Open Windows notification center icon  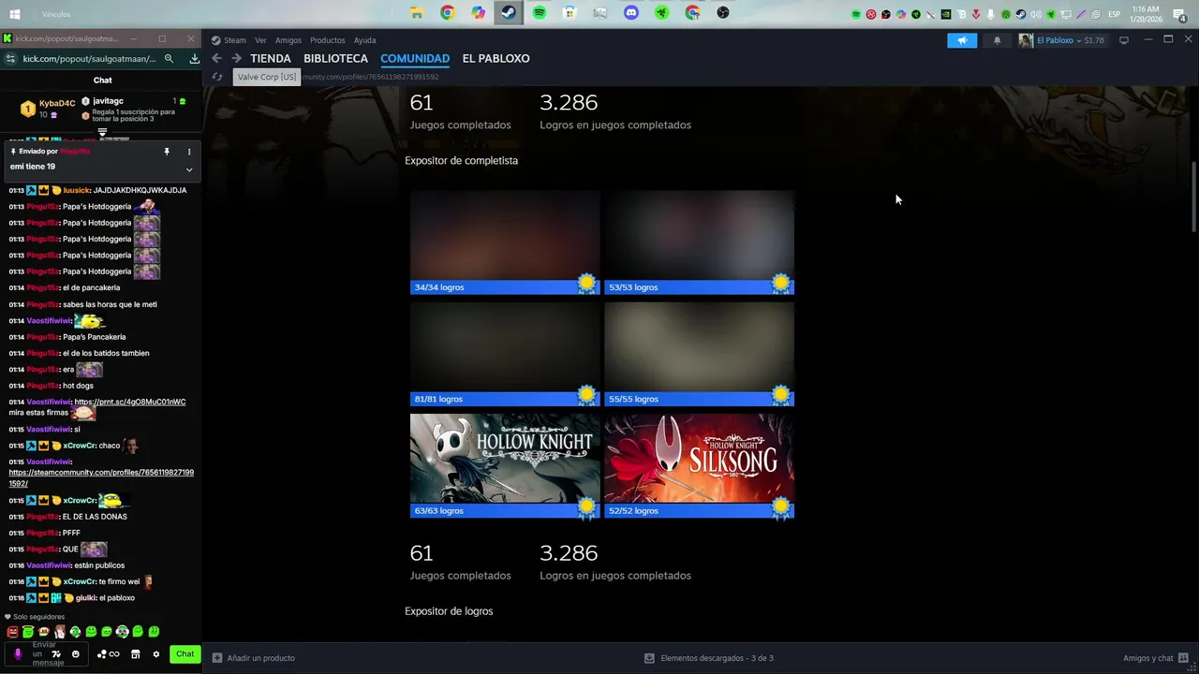point(1179,14)
